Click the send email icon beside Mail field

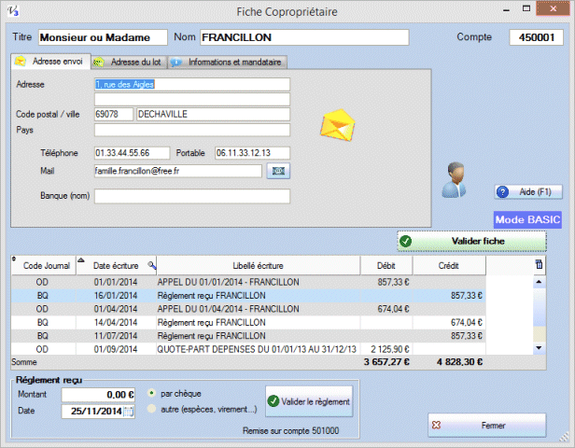(278, 171)
